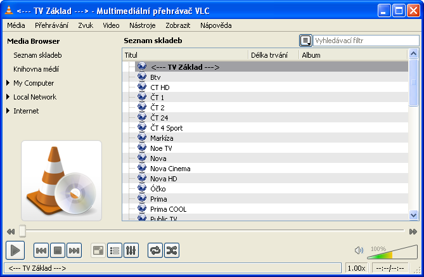Toggle fullscreen video mode button
This screenshot has width=424, height=277.
(x=98, y=250)
